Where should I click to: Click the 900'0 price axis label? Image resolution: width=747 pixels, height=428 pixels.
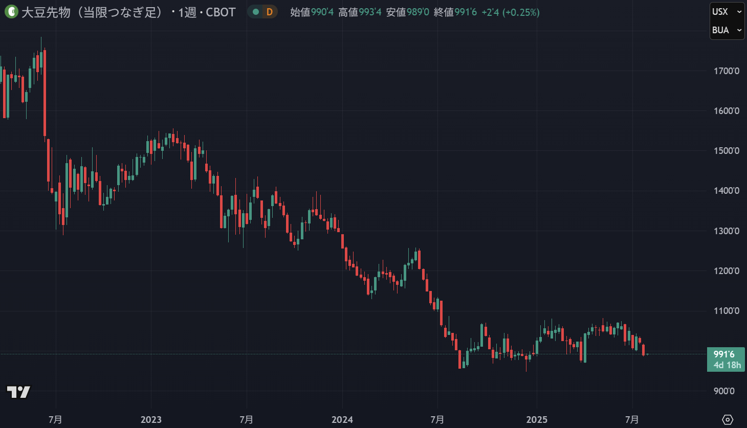pyautogui.click(x=724, y=391)
